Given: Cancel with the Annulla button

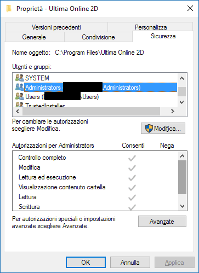Looking at the screenshot, I should tap(130, 263).
